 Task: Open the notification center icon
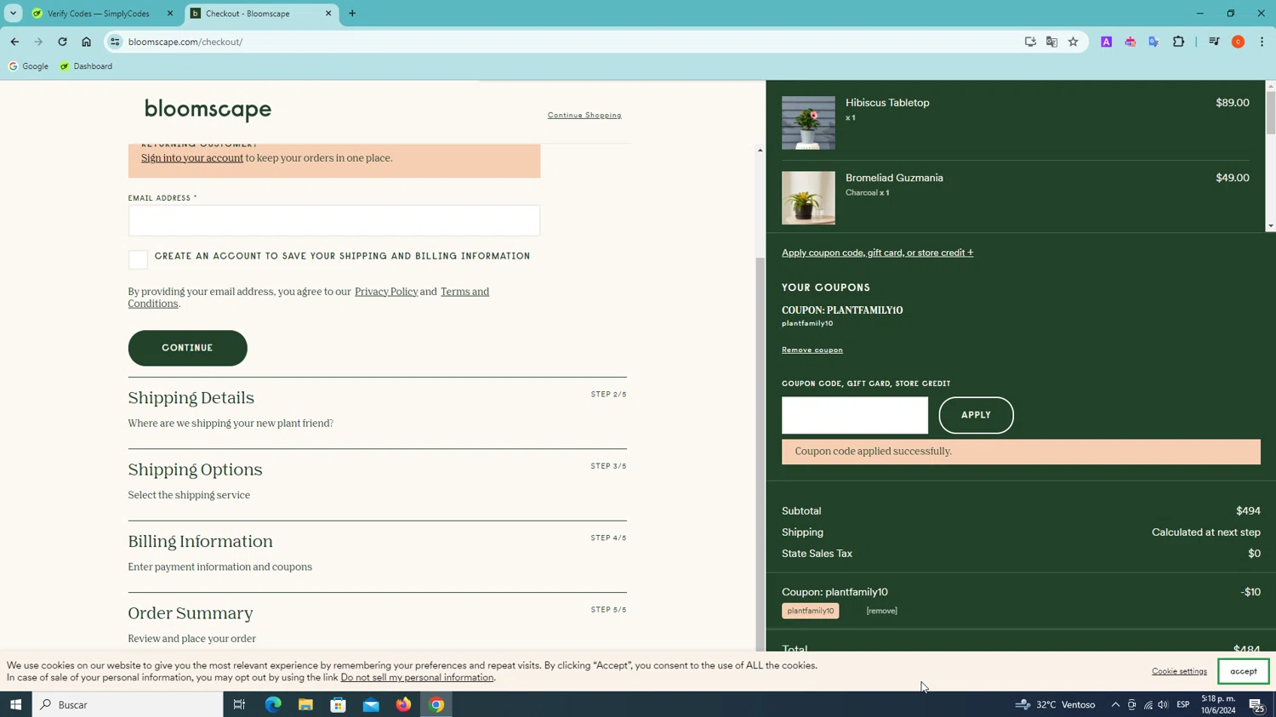click(1256, 704)
